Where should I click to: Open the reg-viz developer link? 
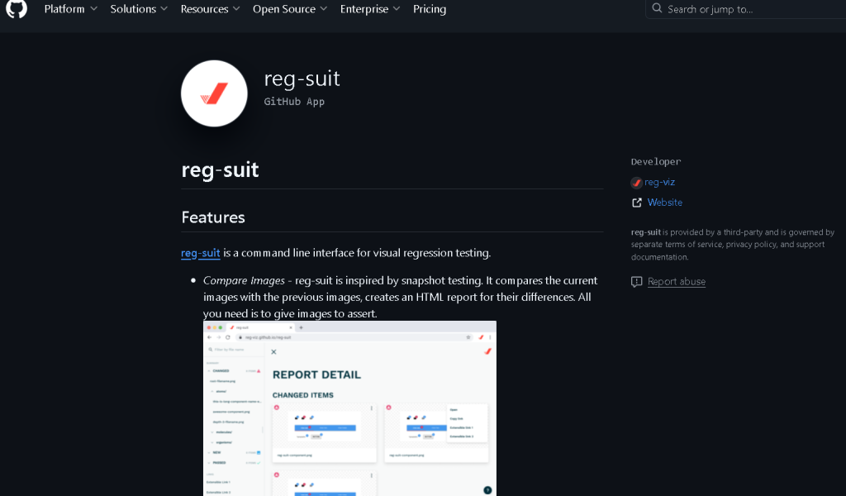tap(659, 183)
